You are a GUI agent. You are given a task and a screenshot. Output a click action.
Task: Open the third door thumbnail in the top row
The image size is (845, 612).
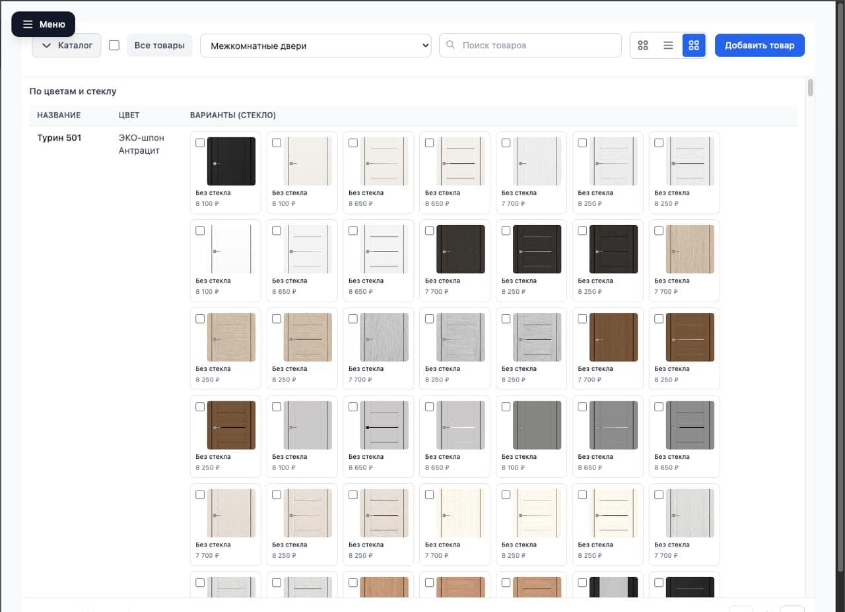coord(384,161)
